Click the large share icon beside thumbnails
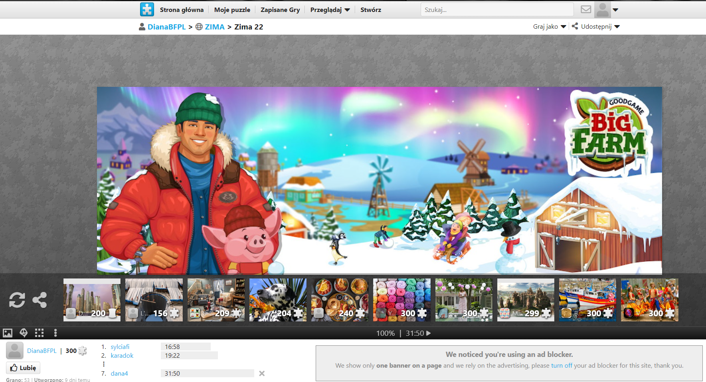Image resolution: width=706 pixels, height=382 pixels. pyautogui.click(x=40, y=300)
